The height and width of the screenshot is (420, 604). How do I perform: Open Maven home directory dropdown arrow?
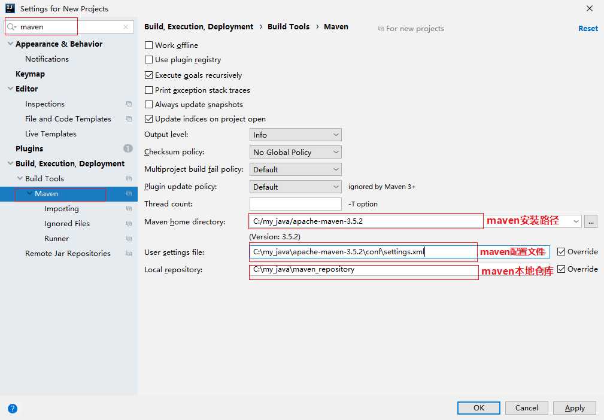point(575,221)
